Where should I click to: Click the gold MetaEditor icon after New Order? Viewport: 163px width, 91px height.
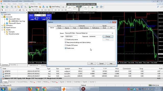(x=40, y=7)
